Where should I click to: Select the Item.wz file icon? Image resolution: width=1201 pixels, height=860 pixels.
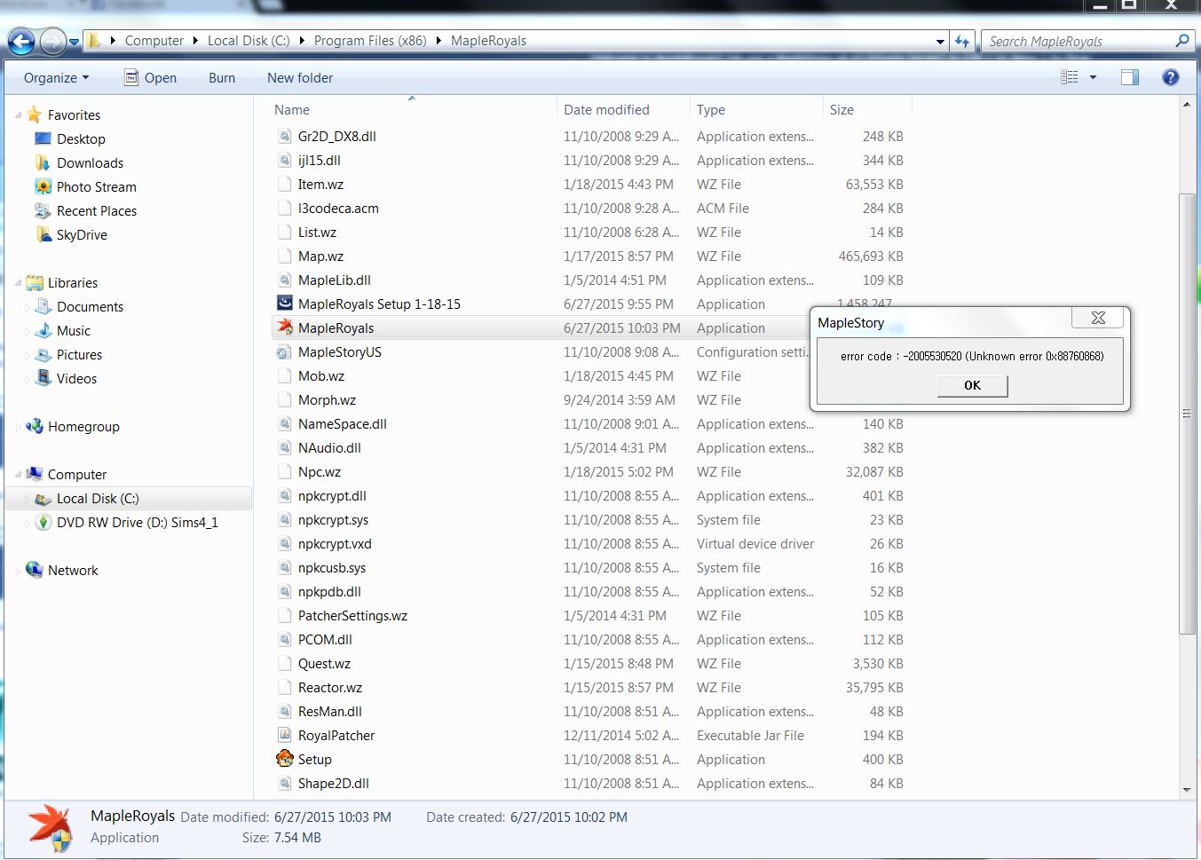[x=285, y=184]
